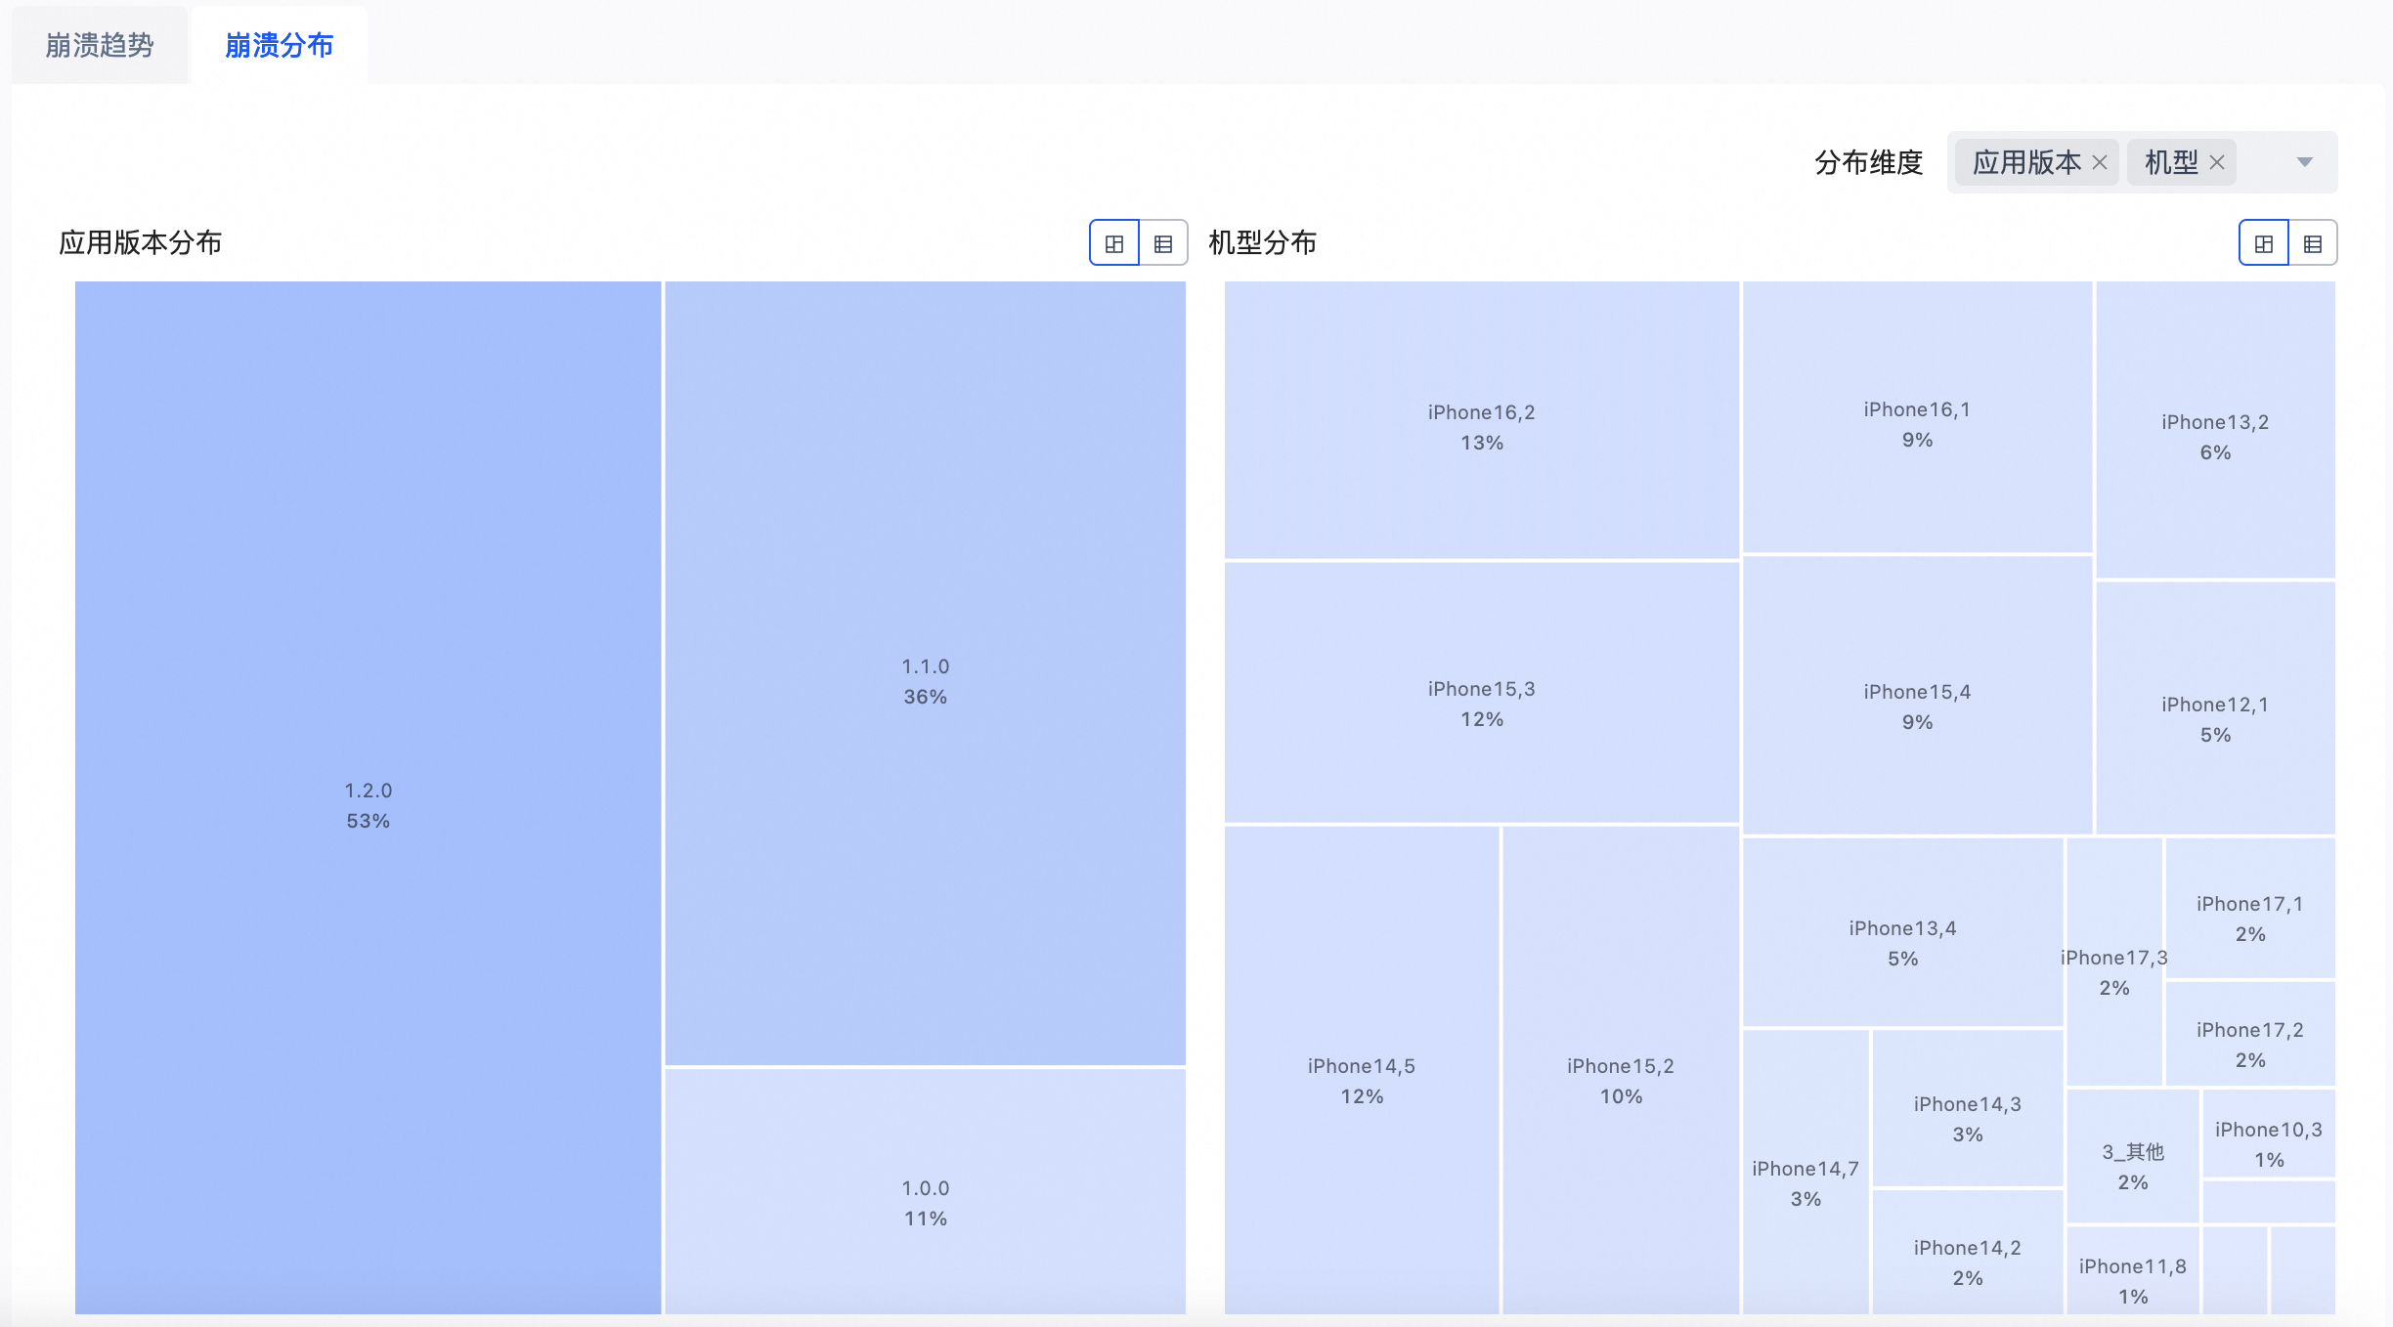Remove the 机型 dimension tag
The height and width of the screenshot is (1327, 2393).
click(x=2217, y=163)
